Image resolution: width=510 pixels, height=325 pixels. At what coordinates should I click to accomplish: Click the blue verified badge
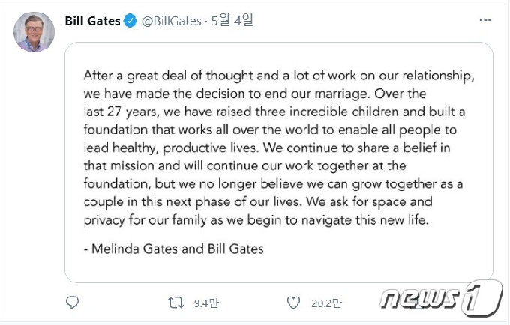click(x=131, y=22)
